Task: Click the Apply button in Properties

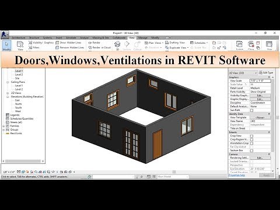Action: click(x=267, y=176)
